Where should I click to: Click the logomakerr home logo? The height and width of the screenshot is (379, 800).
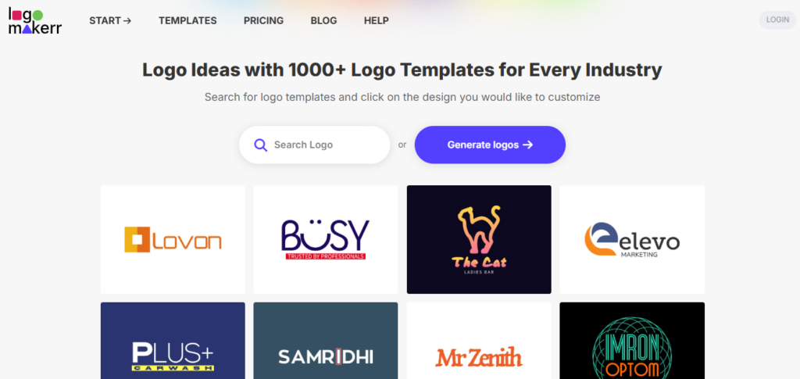pos(34,21)
